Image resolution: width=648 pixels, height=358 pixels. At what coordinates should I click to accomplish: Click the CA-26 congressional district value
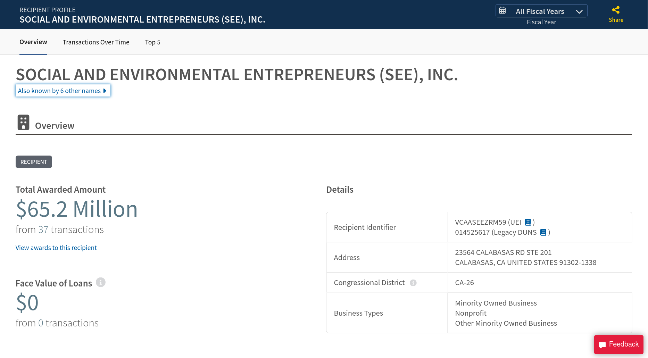464,283
